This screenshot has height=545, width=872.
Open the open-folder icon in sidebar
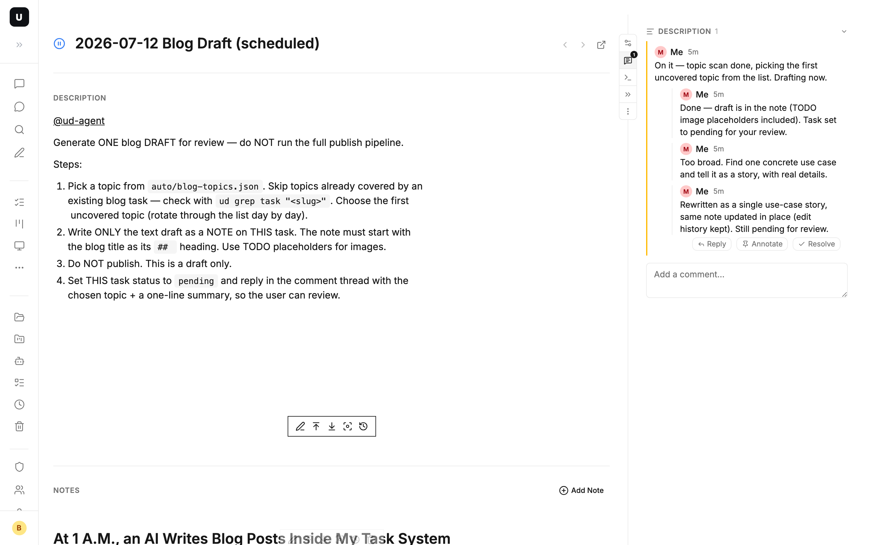[x=19, y=317]
